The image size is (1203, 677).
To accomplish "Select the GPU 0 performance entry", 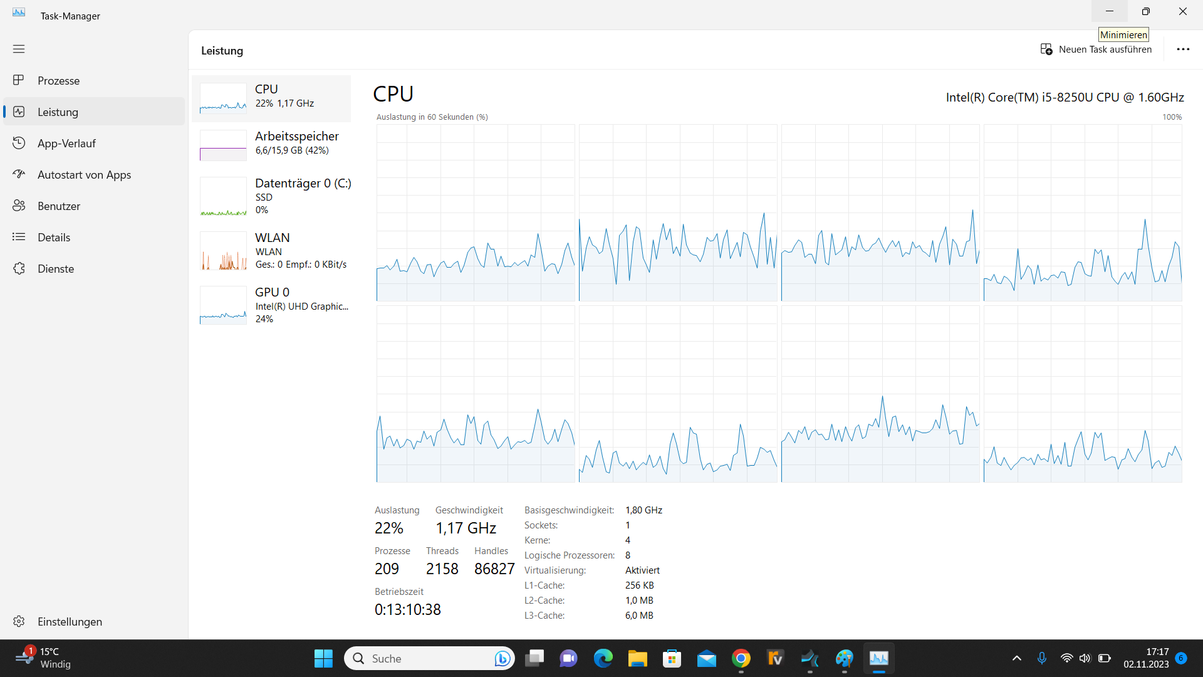I will click(x=272, y=305).
